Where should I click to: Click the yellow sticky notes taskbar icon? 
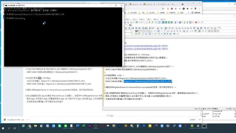(x=150, y=126)
